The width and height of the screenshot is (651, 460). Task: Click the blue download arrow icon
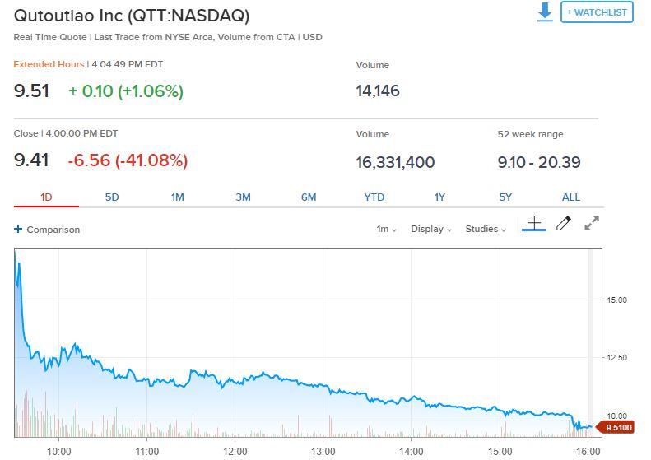pos(544,12)
